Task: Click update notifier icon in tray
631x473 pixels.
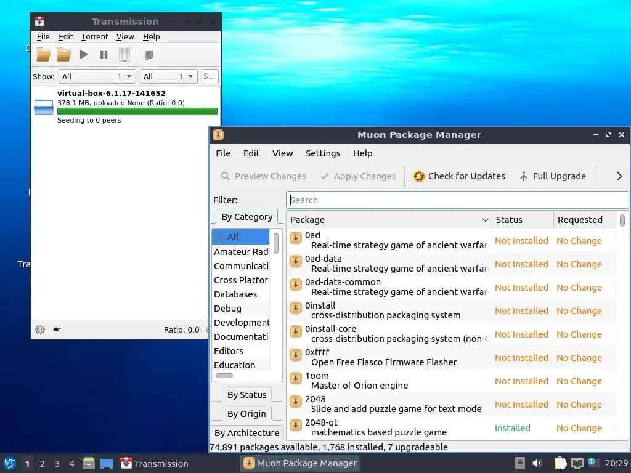Action: [x=592, y=462]
